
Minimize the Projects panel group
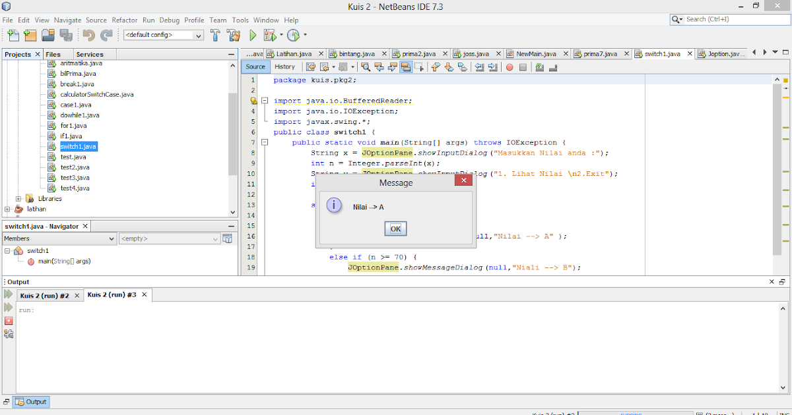pos(231,54)
